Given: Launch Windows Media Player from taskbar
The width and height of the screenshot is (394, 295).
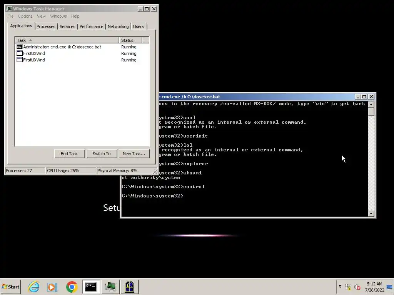Looking at the screenshot, I should [x=52, y=287].
